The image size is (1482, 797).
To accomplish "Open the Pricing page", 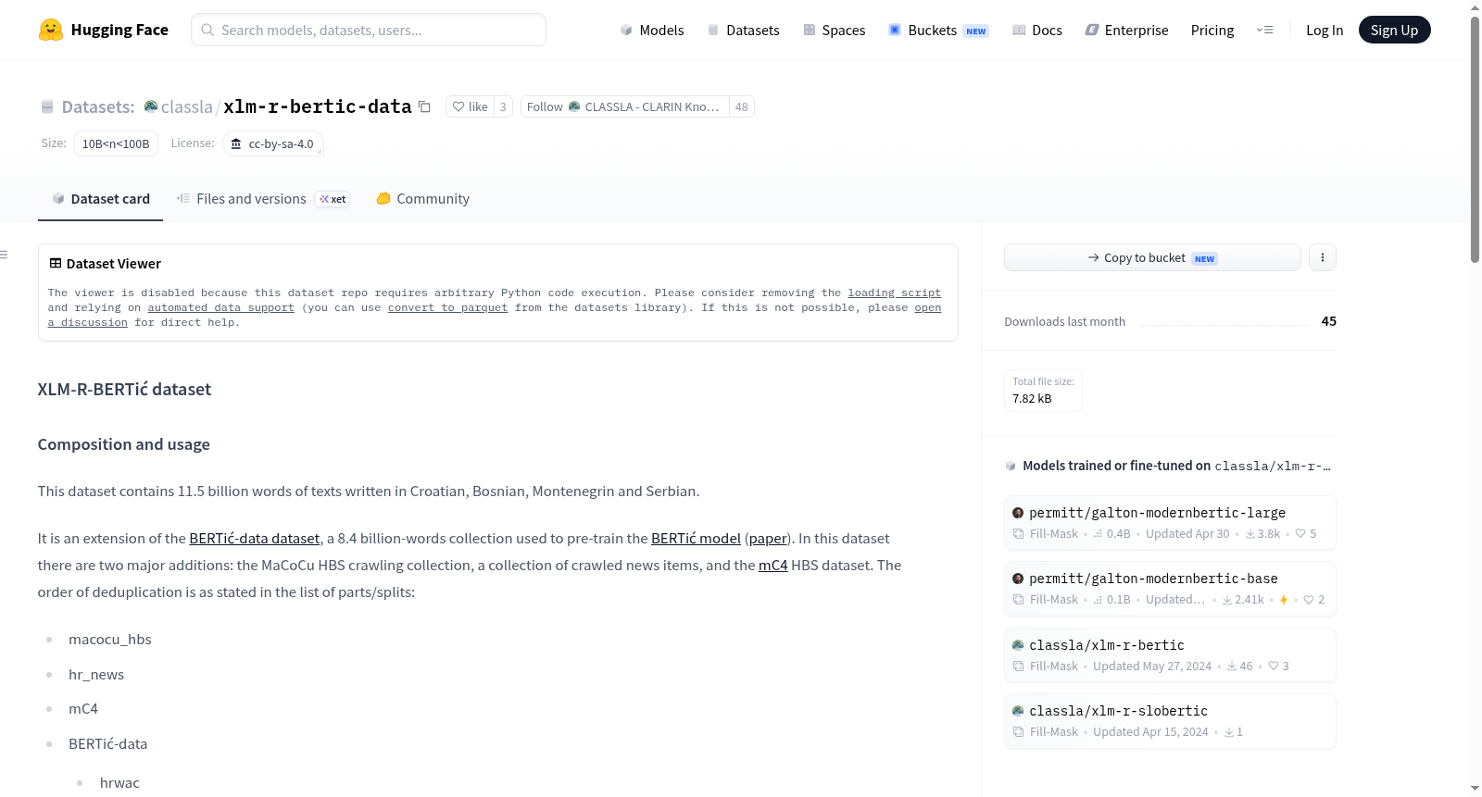I will pos(1212,30).
